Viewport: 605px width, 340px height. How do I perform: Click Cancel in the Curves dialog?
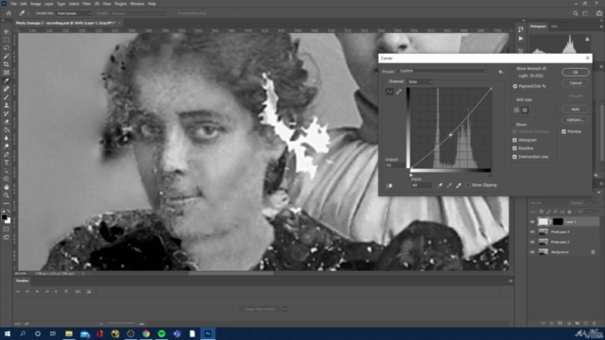coord(575,83)
